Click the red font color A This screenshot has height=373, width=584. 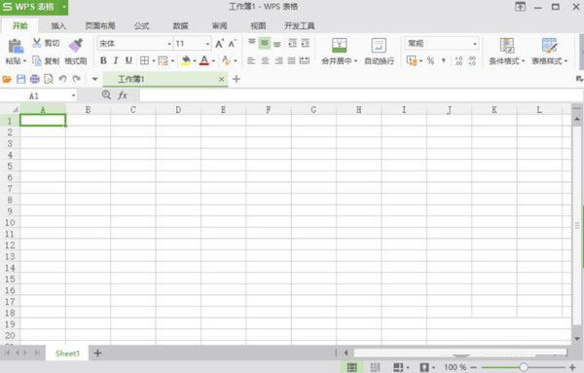pos(204,60)
